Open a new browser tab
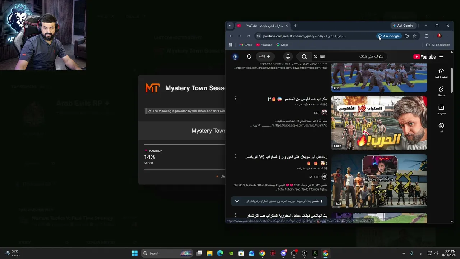The height and width of the screenshot is (259, 460). click(x=295, y=26)
